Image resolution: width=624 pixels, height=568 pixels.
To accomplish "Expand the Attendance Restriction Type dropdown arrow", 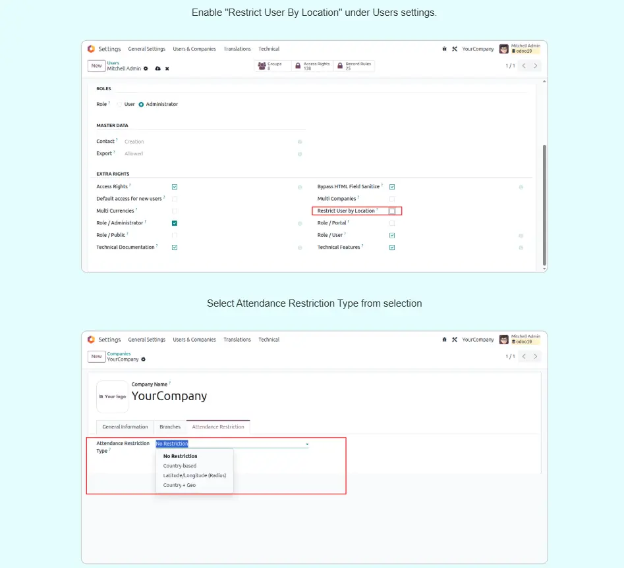I will click(x=306, y=444).
